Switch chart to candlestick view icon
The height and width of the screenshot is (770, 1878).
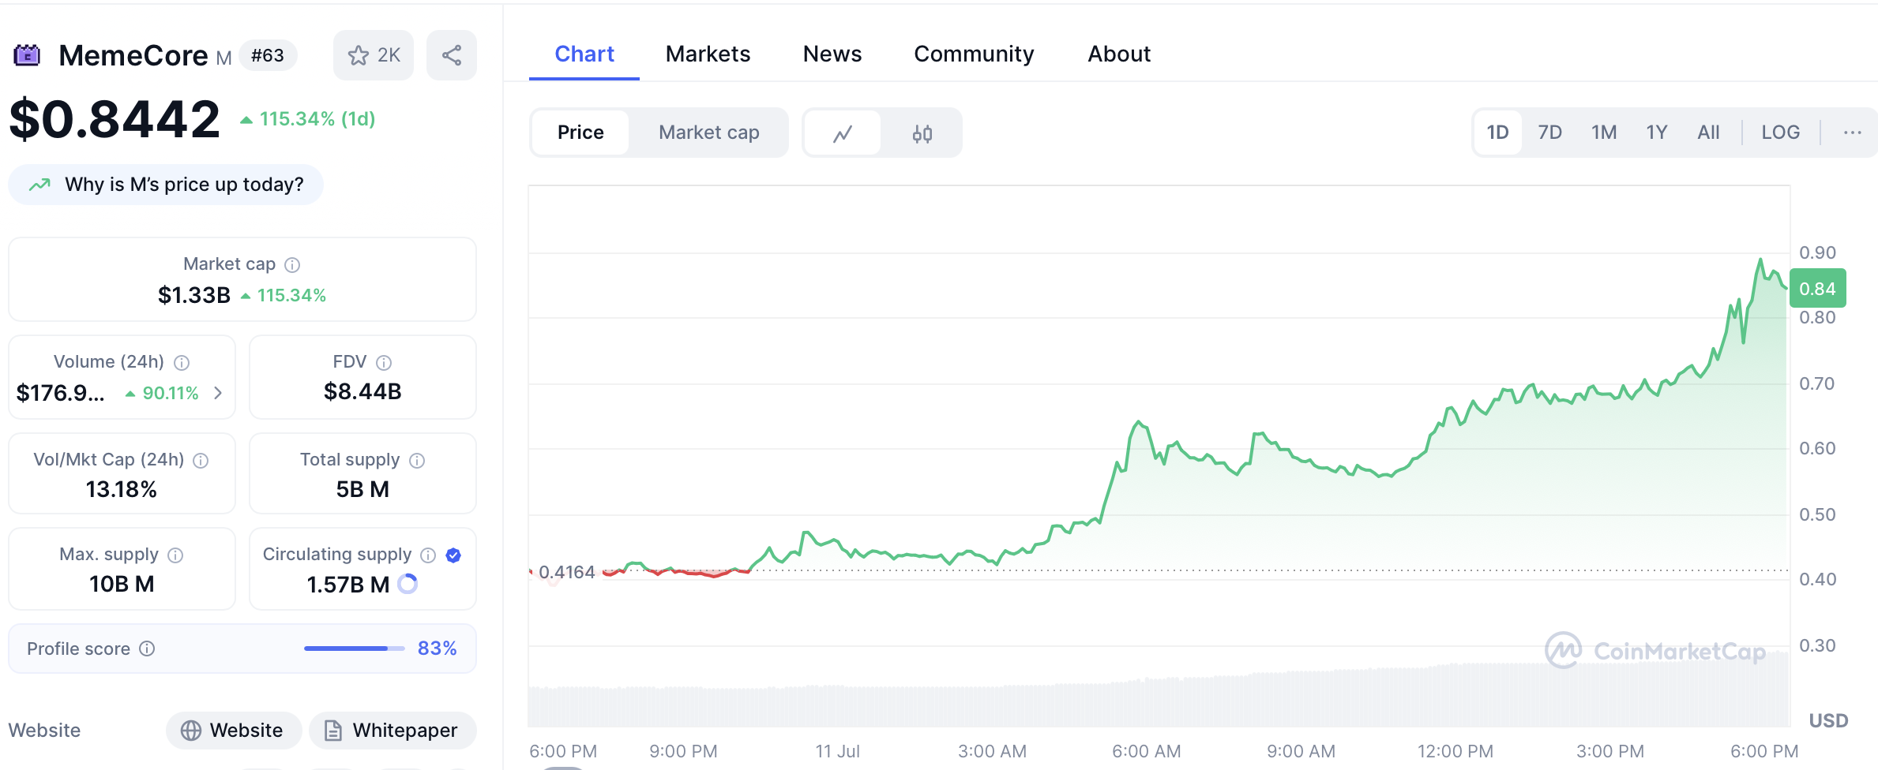922,133
